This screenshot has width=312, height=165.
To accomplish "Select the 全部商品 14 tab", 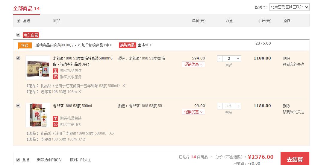I will point(26,9).
